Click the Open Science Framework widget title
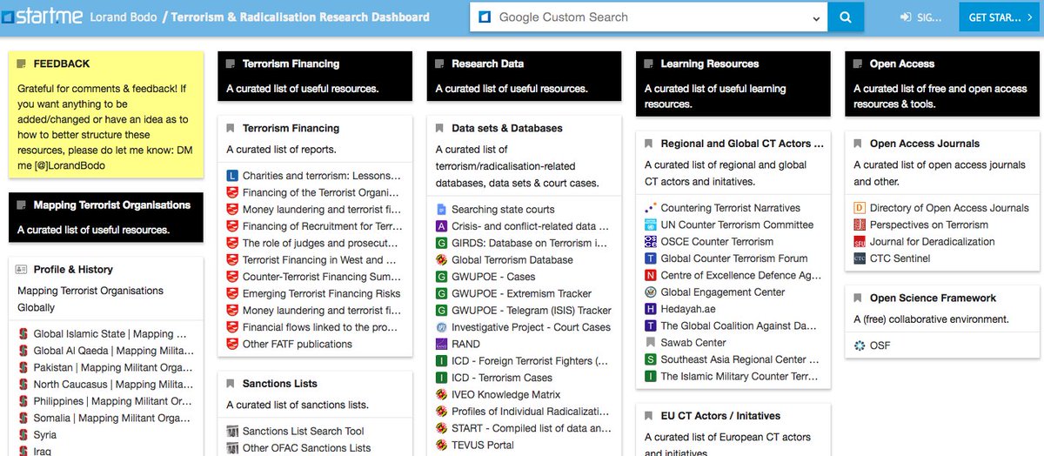Viewport: 1044px width, 456px height. point(933,298)
